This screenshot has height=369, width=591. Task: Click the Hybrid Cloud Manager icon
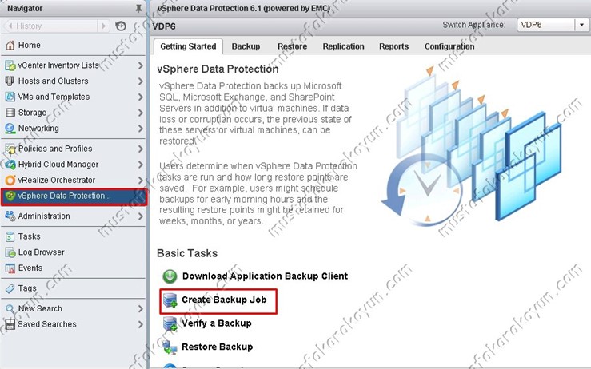(x=10, y=165)
